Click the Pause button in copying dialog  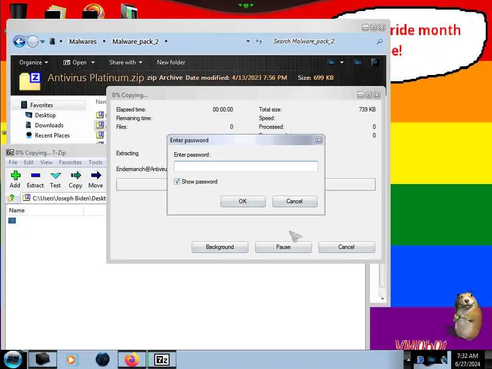[283, 247]
